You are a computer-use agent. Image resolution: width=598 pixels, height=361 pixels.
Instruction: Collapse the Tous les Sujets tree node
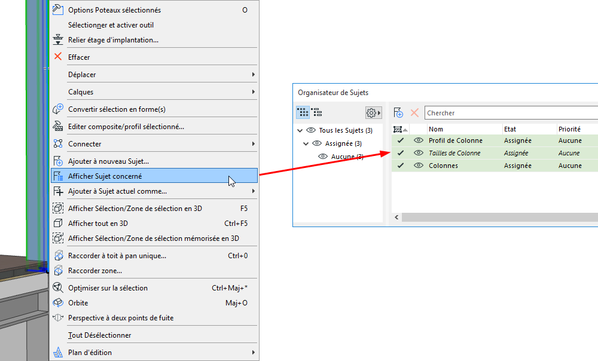[300, 130]
